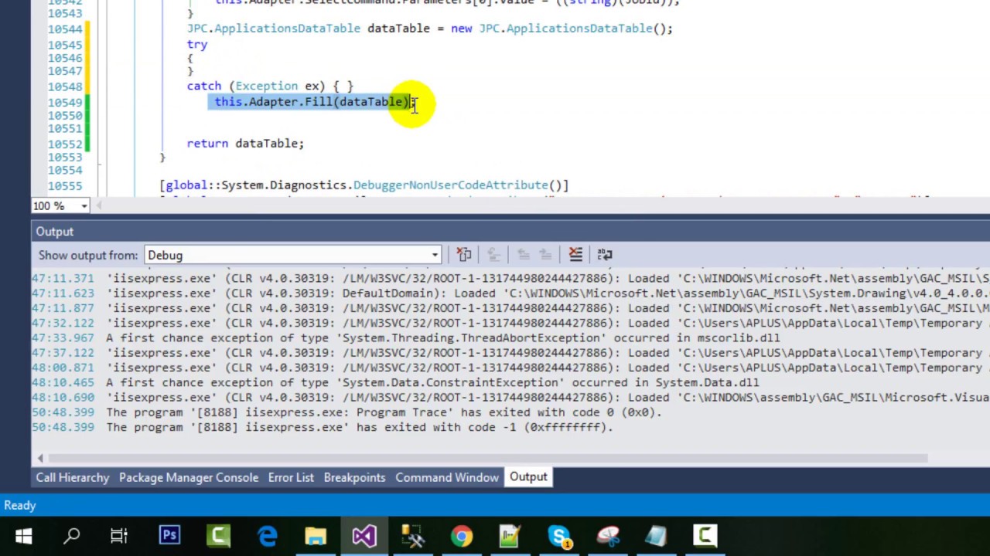Click the Output window horizontal scrollbar thumb

coord(487,458)
